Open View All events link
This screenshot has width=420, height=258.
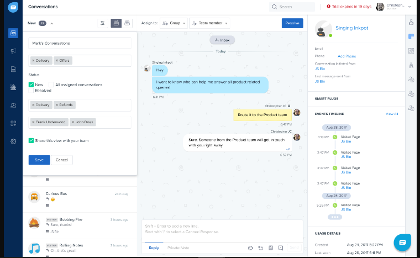(392, 114)
